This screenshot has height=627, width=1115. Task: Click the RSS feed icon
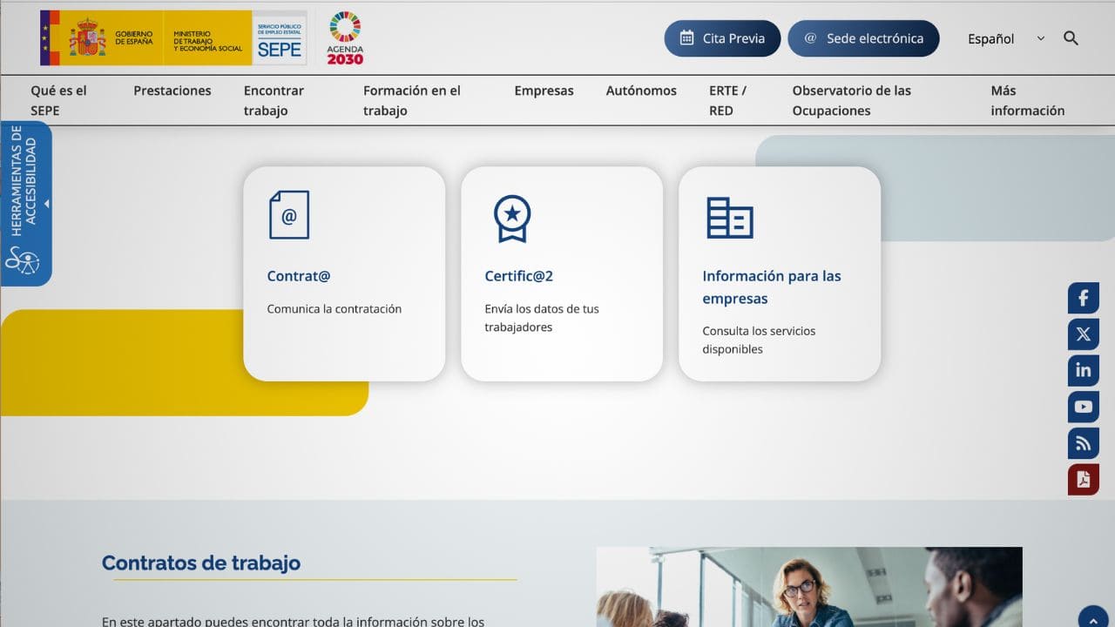[1083, 443]
